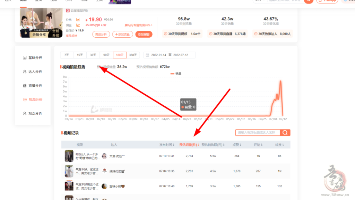Open commission trend chart icon beside 佣金

coord(78,25)
